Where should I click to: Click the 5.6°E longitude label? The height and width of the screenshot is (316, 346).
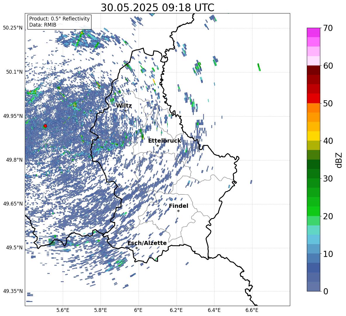pos(63,310)
